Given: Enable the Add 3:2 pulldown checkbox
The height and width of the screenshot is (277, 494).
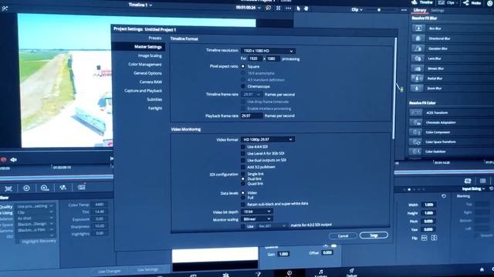Looking at the screenshot, I should (243, 167).
